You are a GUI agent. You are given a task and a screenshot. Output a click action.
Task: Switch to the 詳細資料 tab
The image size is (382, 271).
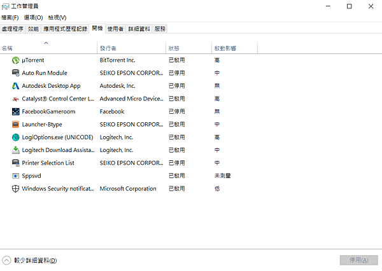pyautogui.click(x=139, y=29)
